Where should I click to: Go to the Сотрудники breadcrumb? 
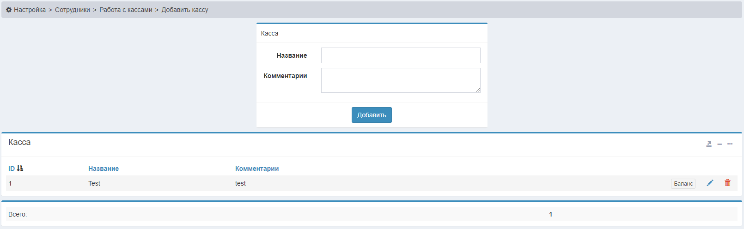[73, 10]
